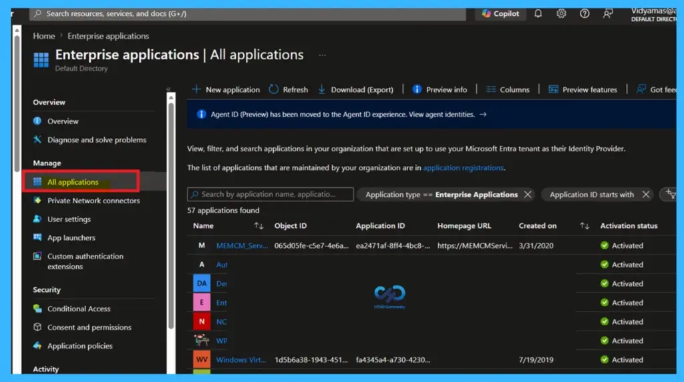Sort by the Name column arrows
This screenshot has height=382, width=684.
pyautogui.click(x=259, y=225)
